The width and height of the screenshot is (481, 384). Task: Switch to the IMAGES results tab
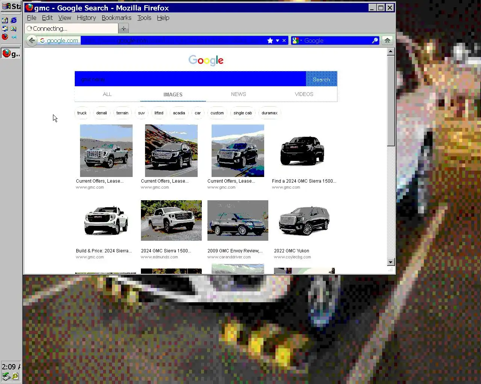(173, 94)
